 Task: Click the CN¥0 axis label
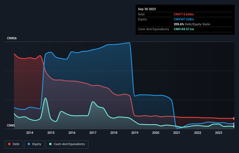coord(11,125)
